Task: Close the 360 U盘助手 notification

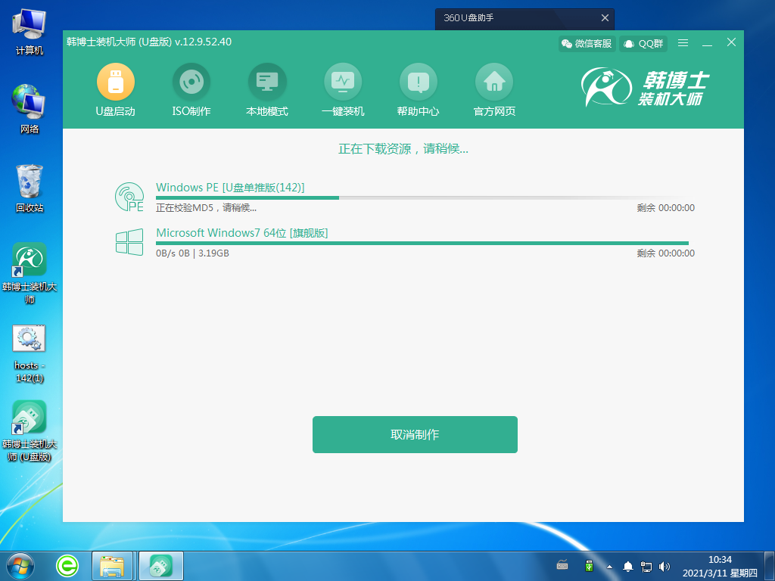Action: pos(605,18)
